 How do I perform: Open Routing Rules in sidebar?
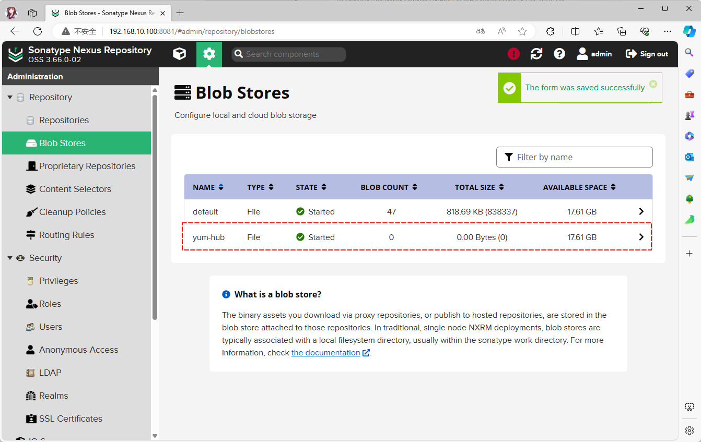point(66,235)
